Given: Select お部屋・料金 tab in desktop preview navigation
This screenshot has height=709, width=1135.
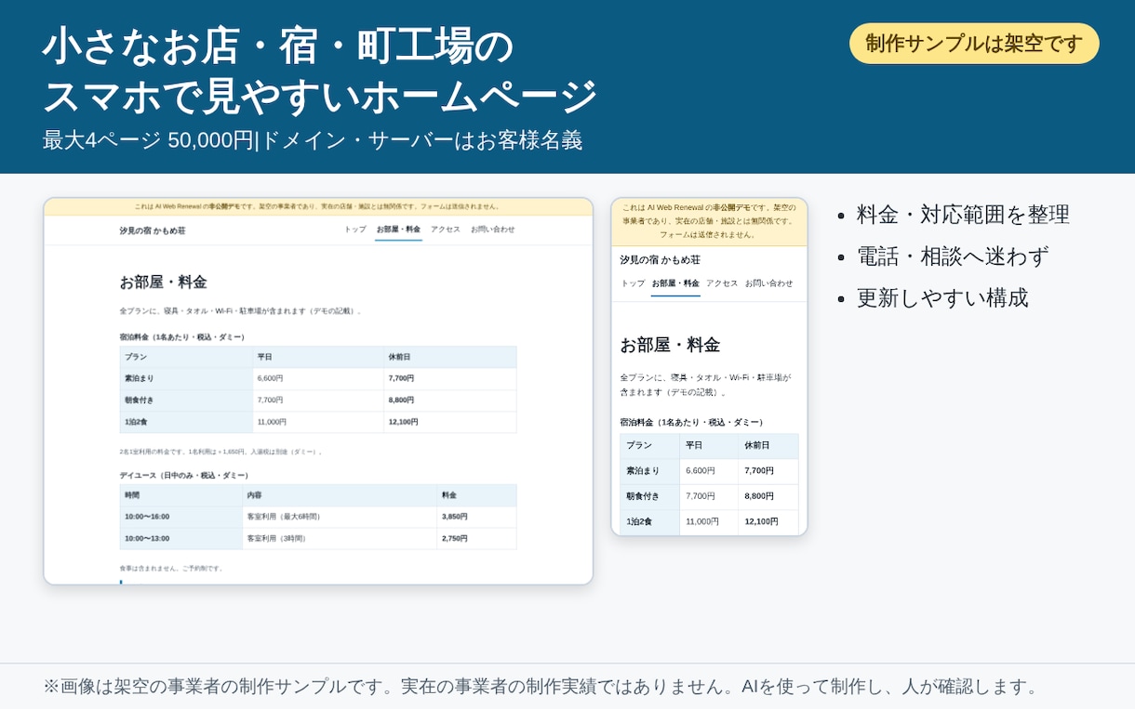Looking at the screenshot, I should tap(398, 230).
